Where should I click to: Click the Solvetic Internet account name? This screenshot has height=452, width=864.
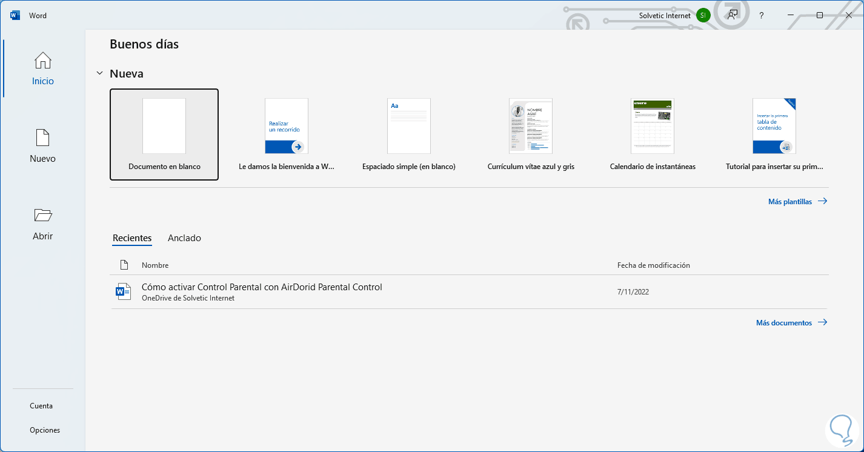click(x=665, y=16)
